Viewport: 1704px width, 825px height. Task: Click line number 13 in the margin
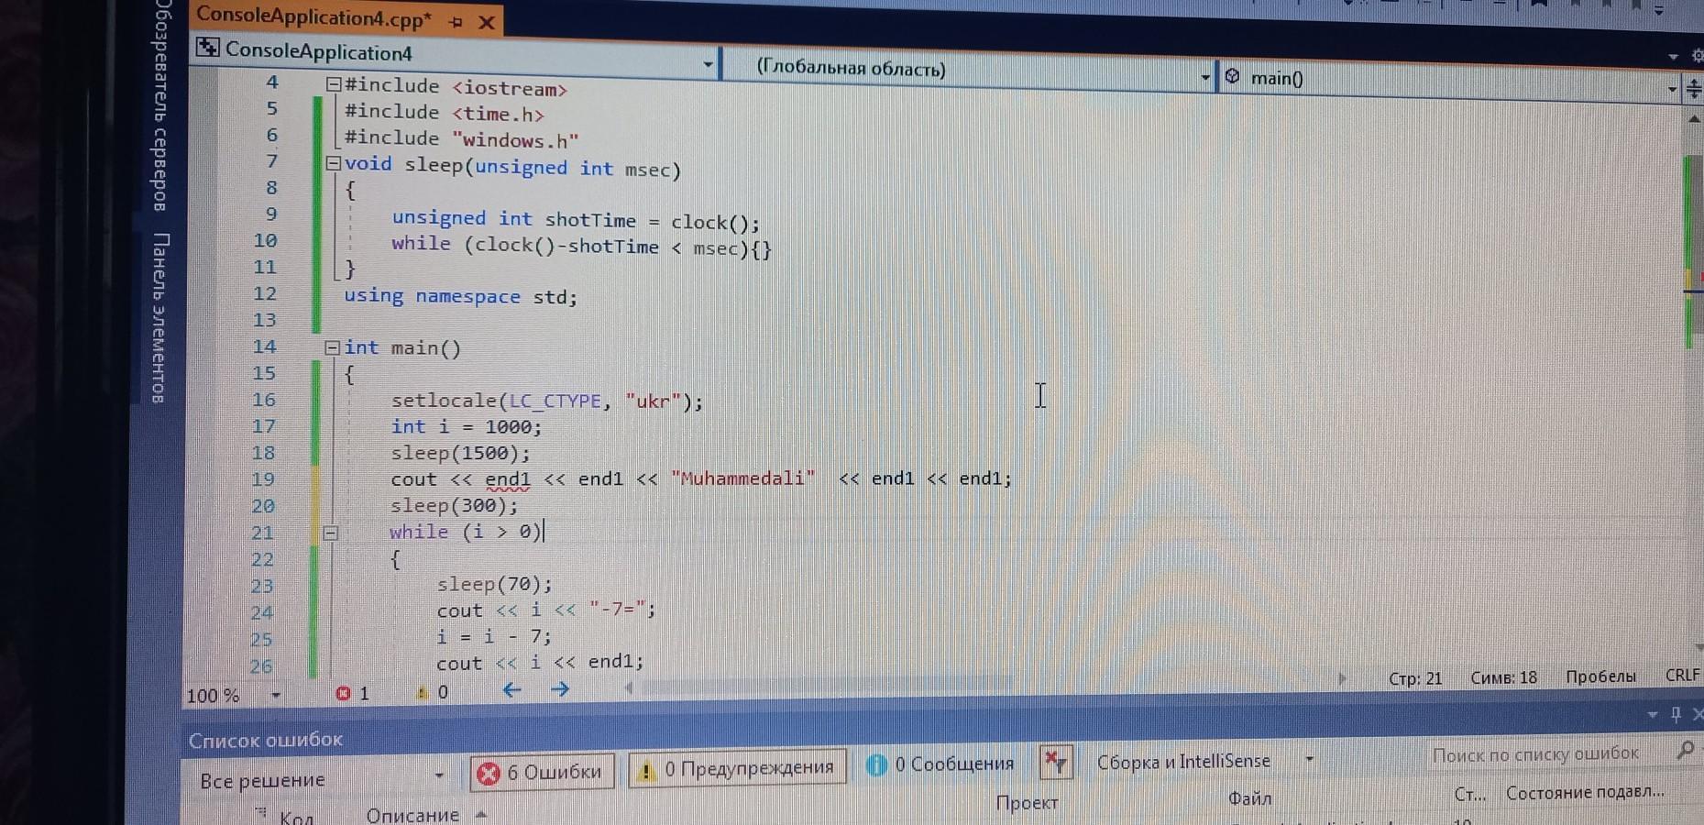click(x=264, y=321)
